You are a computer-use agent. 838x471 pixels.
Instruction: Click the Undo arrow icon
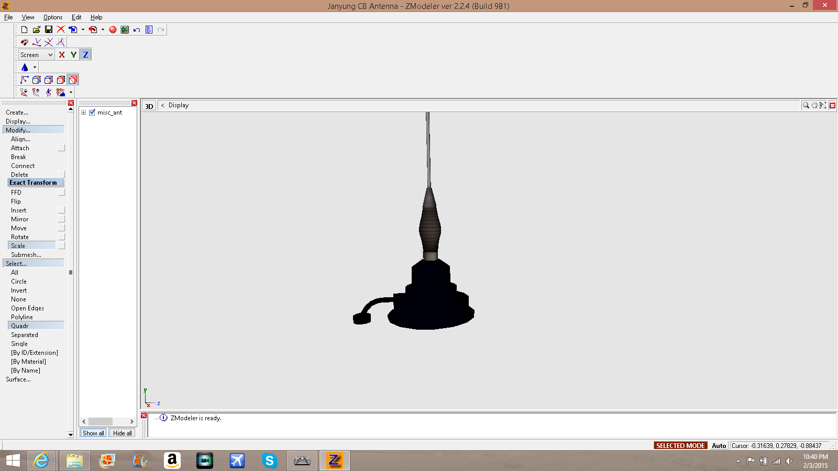click(137, 30)
